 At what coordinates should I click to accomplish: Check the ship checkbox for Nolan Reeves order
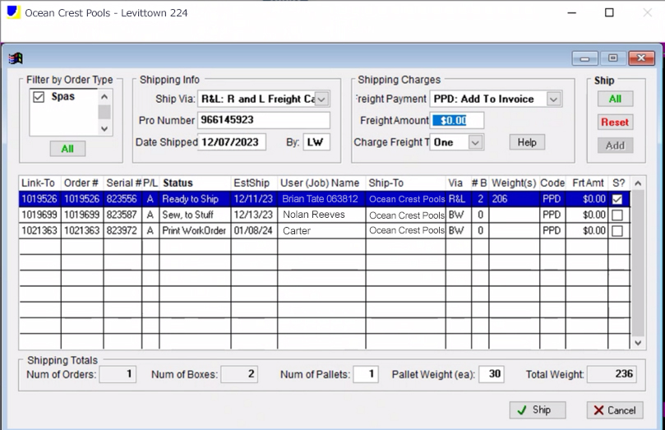point(617,215)
